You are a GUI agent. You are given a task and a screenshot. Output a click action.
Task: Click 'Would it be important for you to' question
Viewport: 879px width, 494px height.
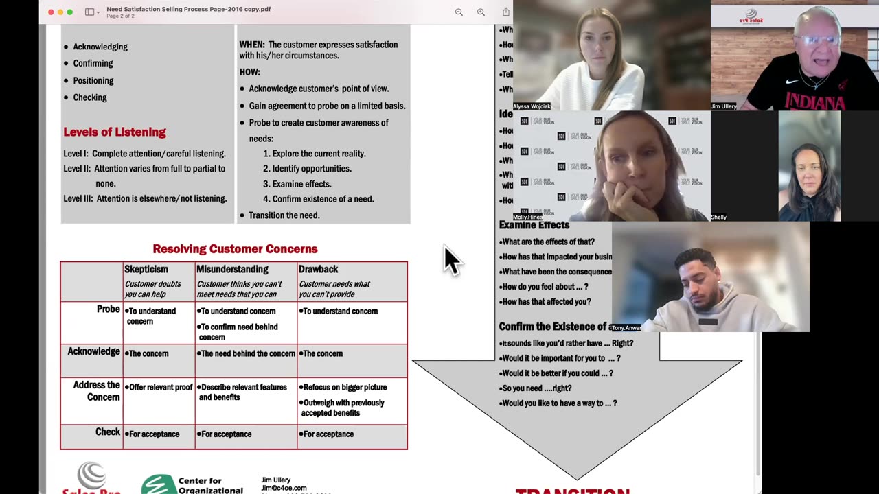coord(561,358)
